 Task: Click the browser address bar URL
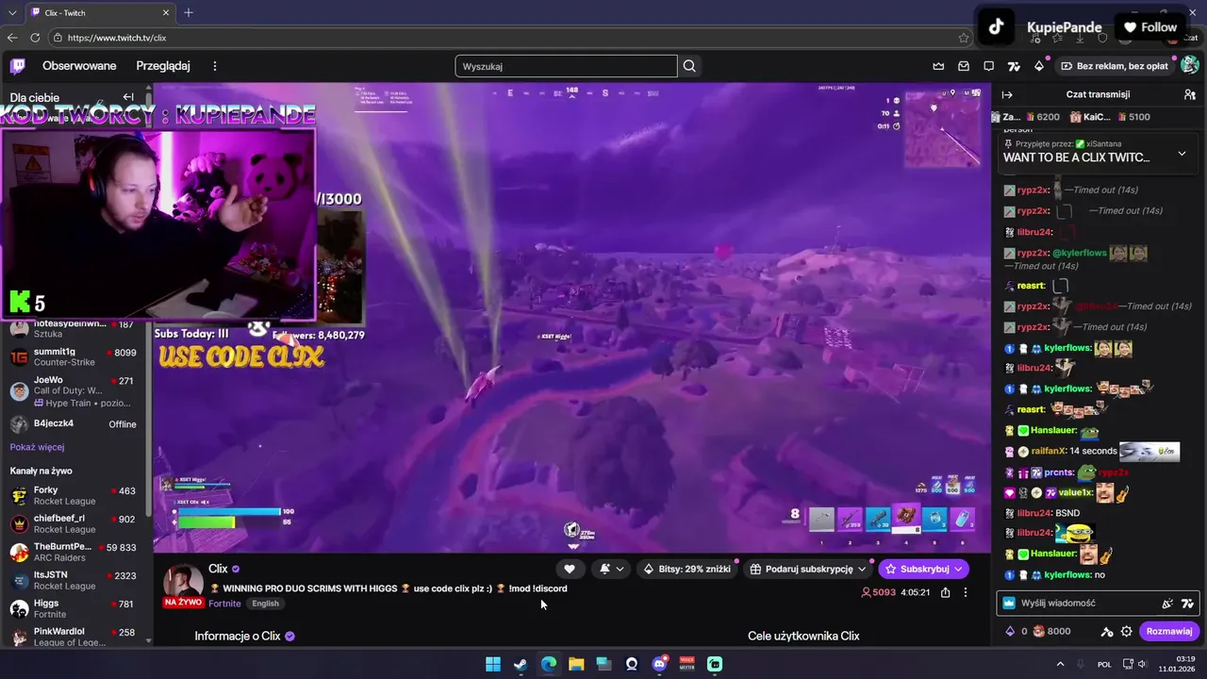click(117, 38)
